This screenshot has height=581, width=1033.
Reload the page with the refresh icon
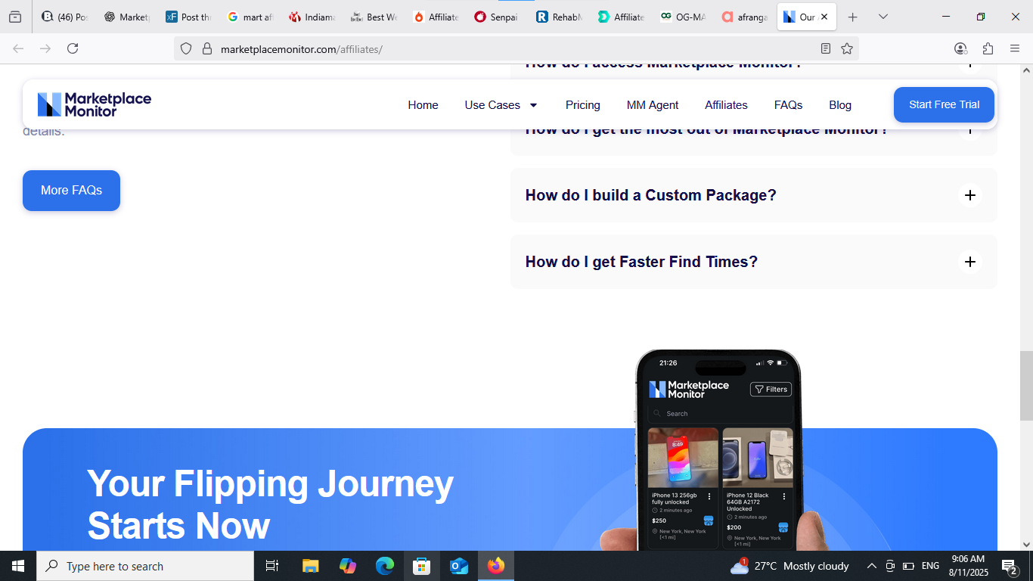point(73,48)
